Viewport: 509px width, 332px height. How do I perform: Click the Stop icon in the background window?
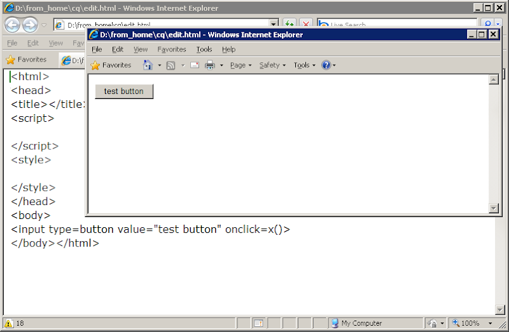[x=305, y=24]
